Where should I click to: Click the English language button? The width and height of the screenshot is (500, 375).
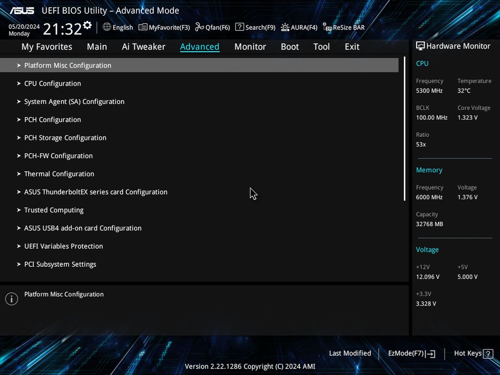click(118, 27)
